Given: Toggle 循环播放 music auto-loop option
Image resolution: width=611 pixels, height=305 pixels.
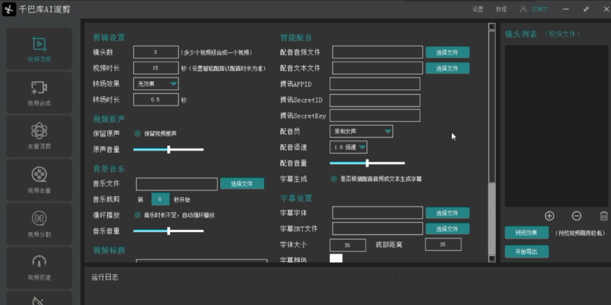Looking at the screenshot, I should pyautogui.click(x=138, y=215).
